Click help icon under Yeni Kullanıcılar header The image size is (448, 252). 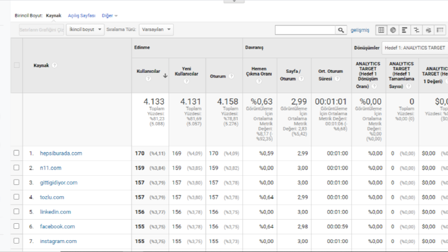(186, 81)
